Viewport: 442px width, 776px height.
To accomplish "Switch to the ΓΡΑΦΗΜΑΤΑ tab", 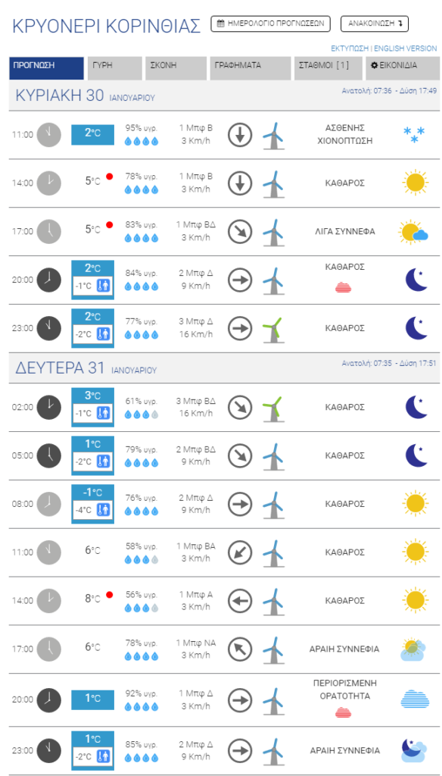I will (x=251, y=68).
